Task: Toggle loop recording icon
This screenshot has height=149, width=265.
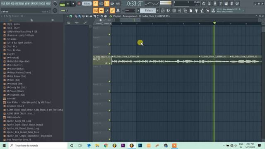Action: click(118, 3)
